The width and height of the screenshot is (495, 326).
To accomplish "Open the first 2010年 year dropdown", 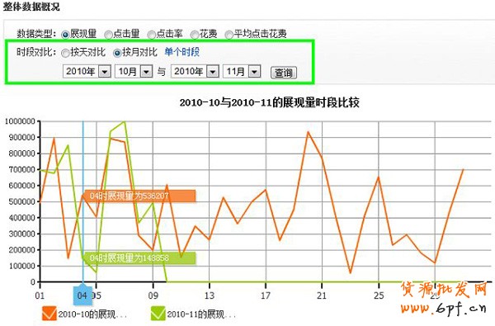I will tap(87, 72).
